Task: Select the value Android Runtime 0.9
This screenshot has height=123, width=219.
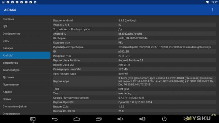Action: [x=131, y=60]
